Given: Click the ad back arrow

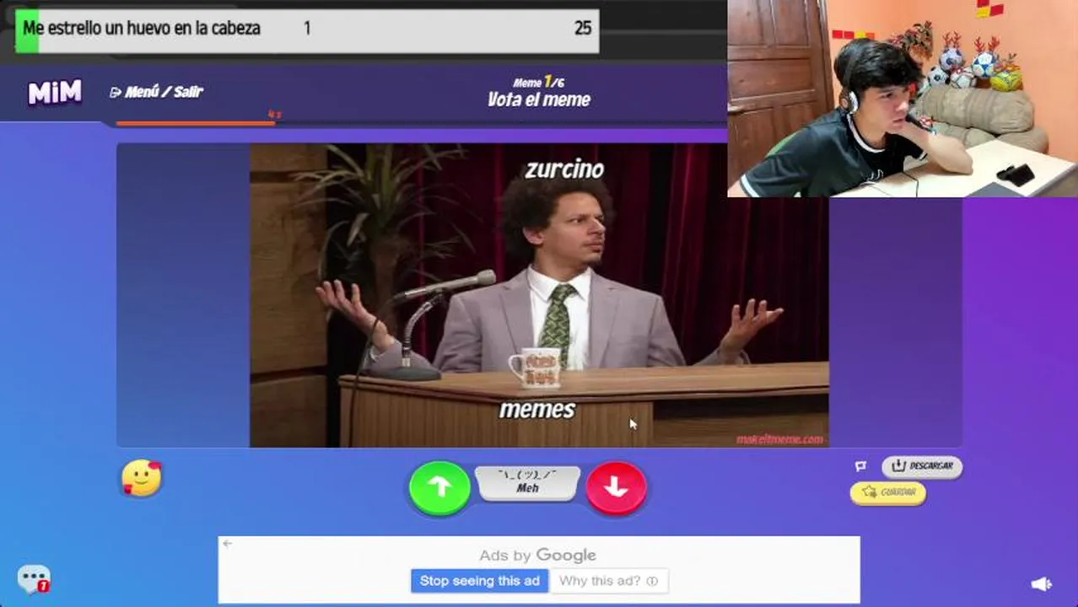Looking at the screenshot, I should tap(227, 544).
